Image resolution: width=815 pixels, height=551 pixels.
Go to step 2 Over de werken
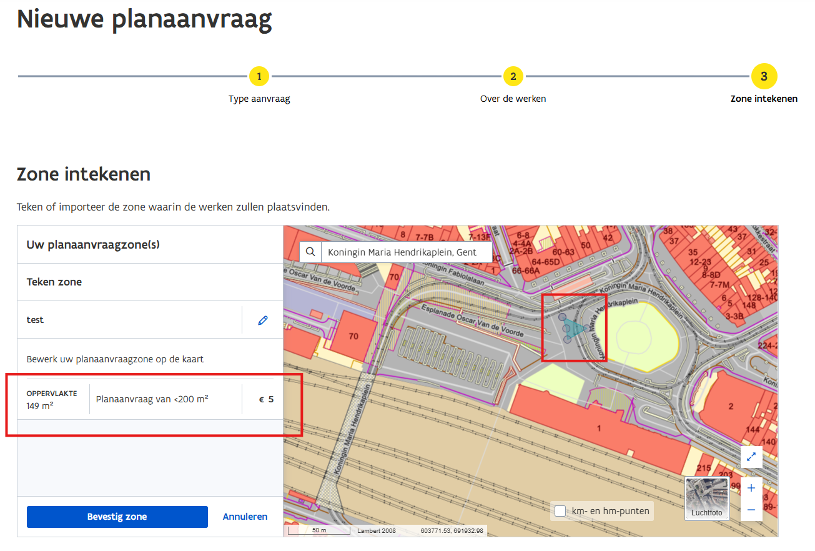(x=513, y=77)
